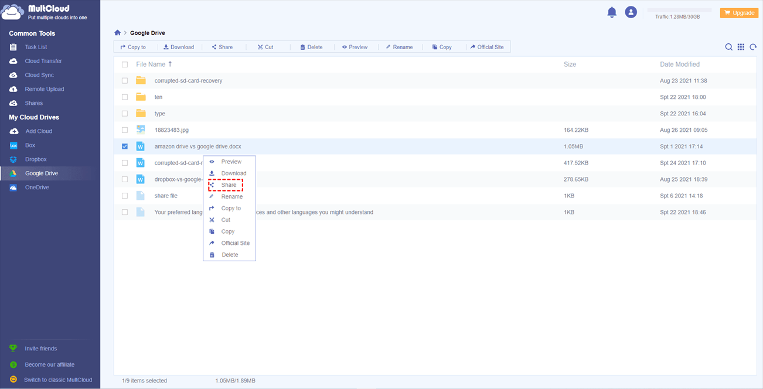Click Switch to classic MultCloud link
The height and width of the screenshot is (389, 763).
(x=57, y=380)
